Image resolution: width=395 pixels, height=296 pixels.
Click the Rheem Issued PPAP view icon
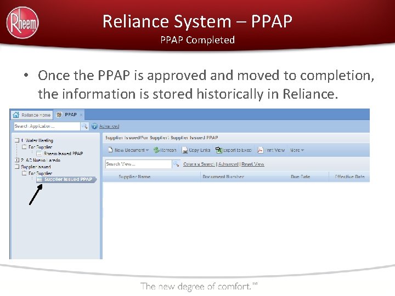pyautogui.click(x=39, y=153)
